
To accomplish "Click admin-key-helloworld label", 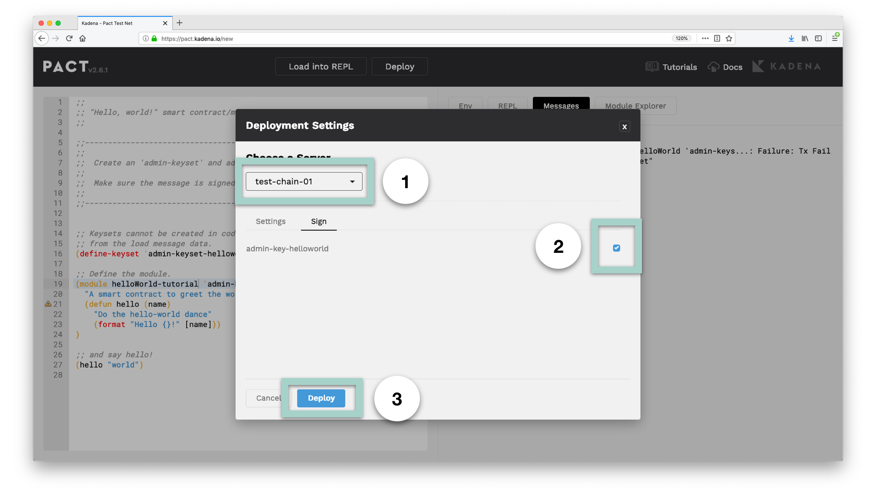I will [x=287, y=249].
